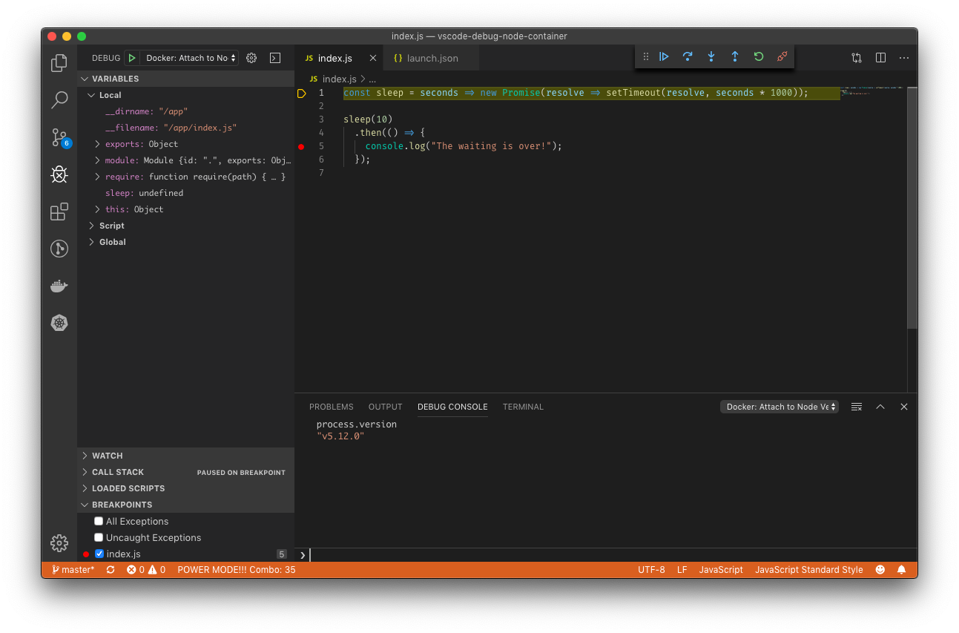The image size is (959, 633).
Task: Start debugging with the green play button
Action: (x=131, y=58)
